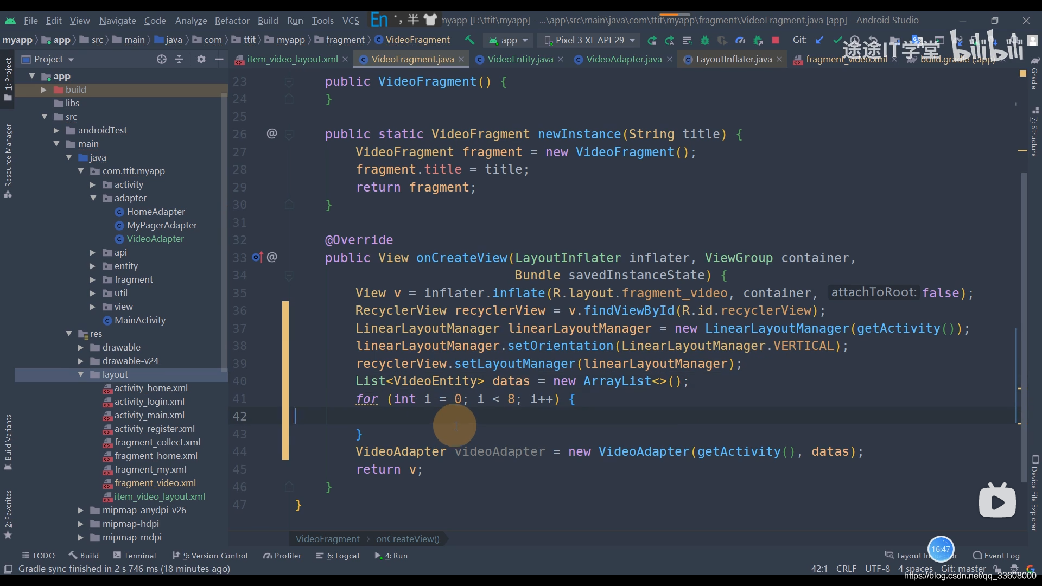Open the Profiler tool window

pyautogui.click(x=282, y=556)
